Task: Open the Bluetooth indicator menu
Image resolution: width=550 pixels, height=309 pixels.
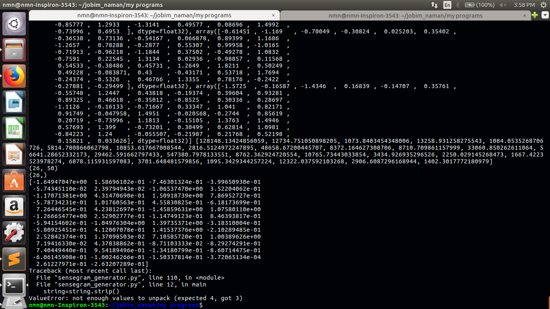Action: pos(458,5)
